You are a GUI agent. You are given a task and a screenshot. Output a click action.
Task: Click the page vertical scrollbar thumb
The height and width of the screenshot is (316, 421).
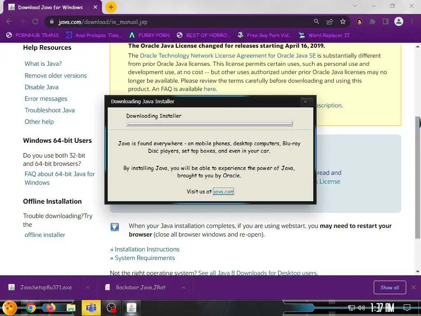pos(418,177)
